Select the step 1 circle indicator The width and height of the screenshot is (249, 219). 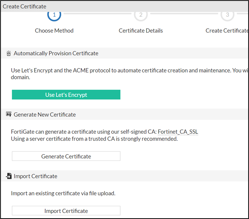[54, 15]
